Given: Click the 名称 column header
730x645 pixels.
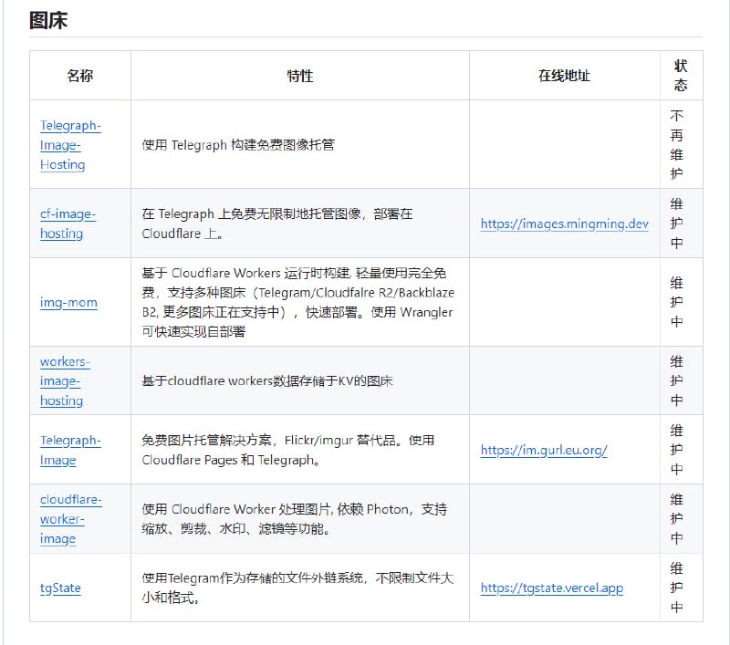Looking at the screenshot, I should 80,76.
